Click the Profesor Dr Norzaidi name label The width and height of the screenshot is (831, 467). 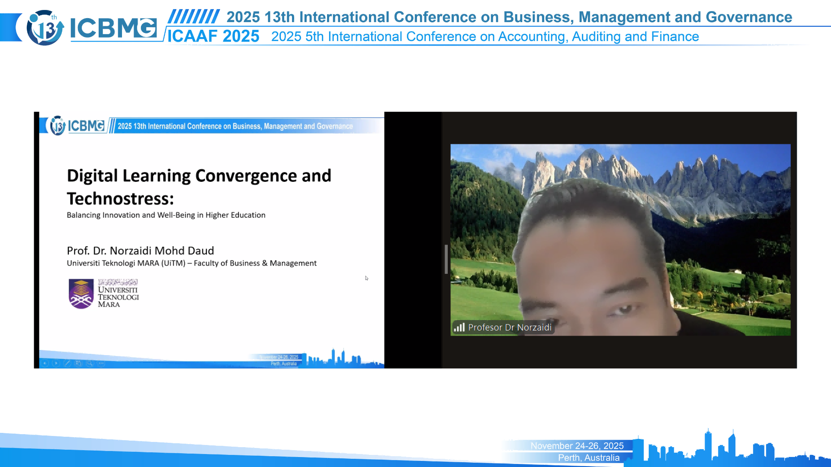pos(510,327)
